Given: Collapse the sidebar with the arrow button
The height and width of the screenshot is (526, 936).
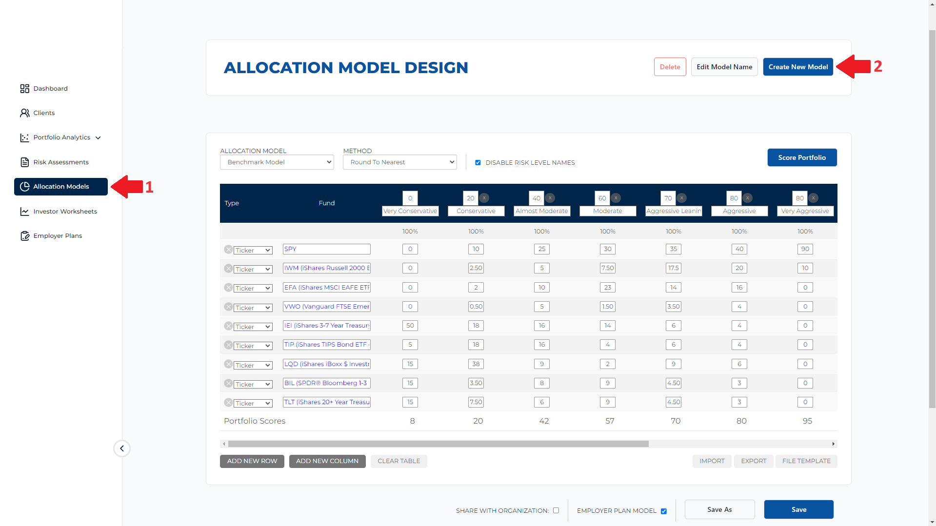Looking at the screenshot, I should pyautogui.click(x=122, y=448).
